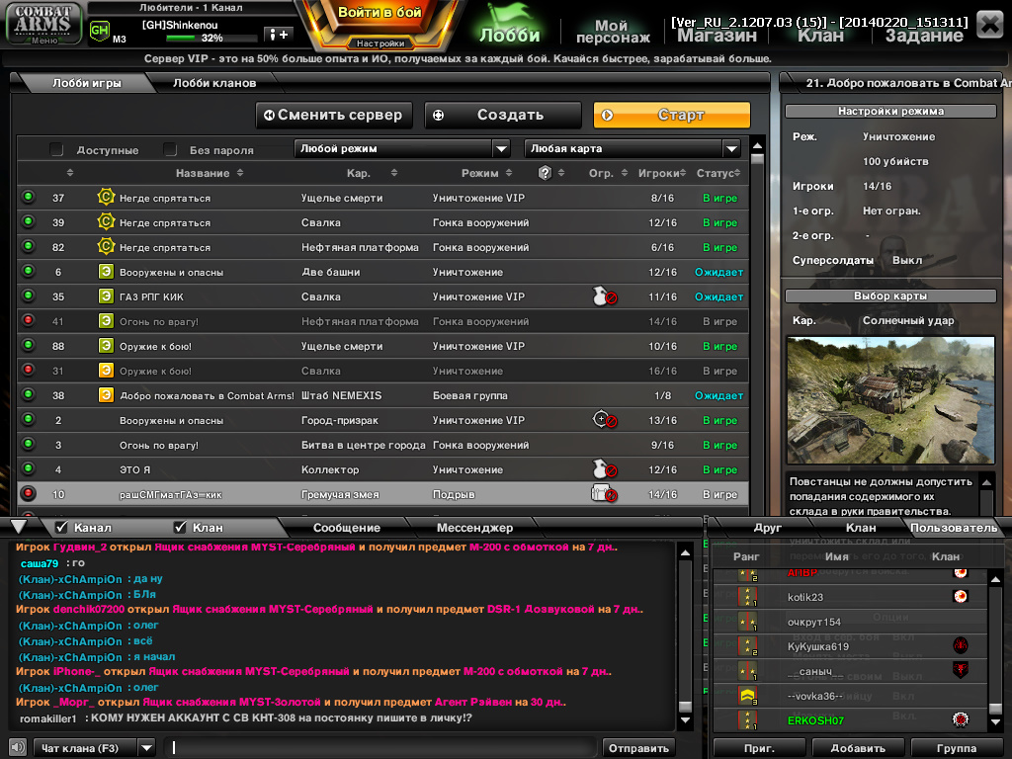Enable the Без пароля filter checkbox

point(170,150)
